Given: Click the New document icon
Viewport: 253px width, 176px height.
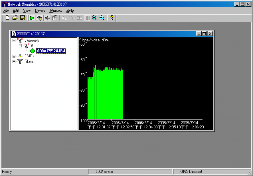Looking at the screenshot, I should coord(7,18).
